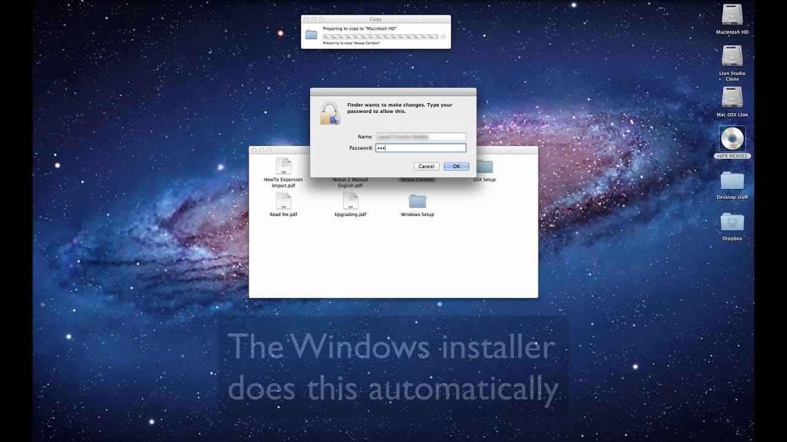
Task: Focus the Password input field
Action: click(421, 148)
